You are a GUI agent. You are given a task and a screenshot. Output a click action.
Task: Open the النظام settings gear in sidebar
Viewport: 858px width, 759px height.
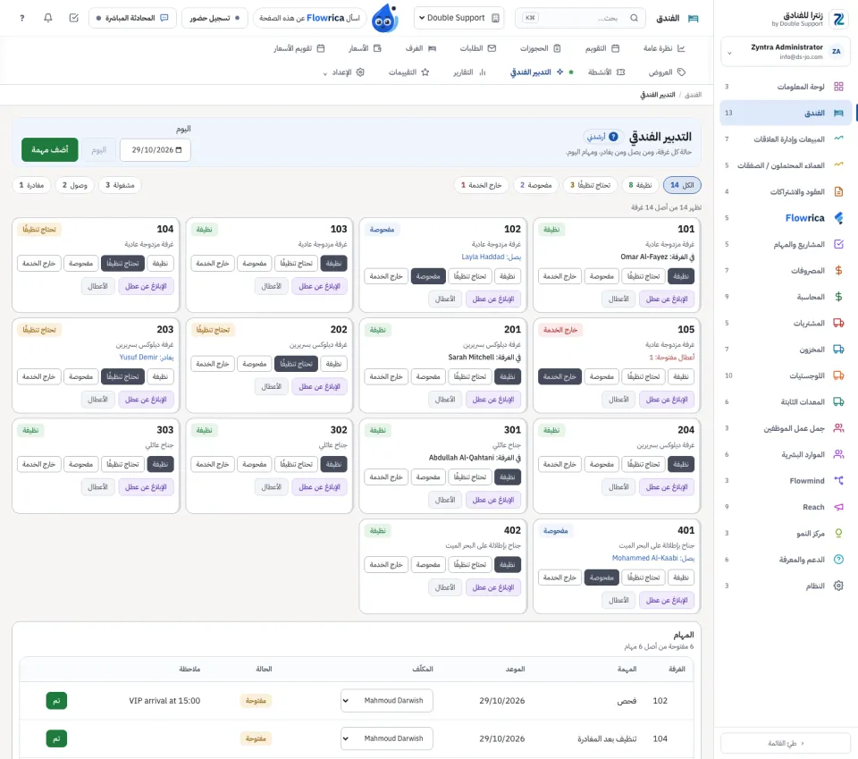click(786, 586)
